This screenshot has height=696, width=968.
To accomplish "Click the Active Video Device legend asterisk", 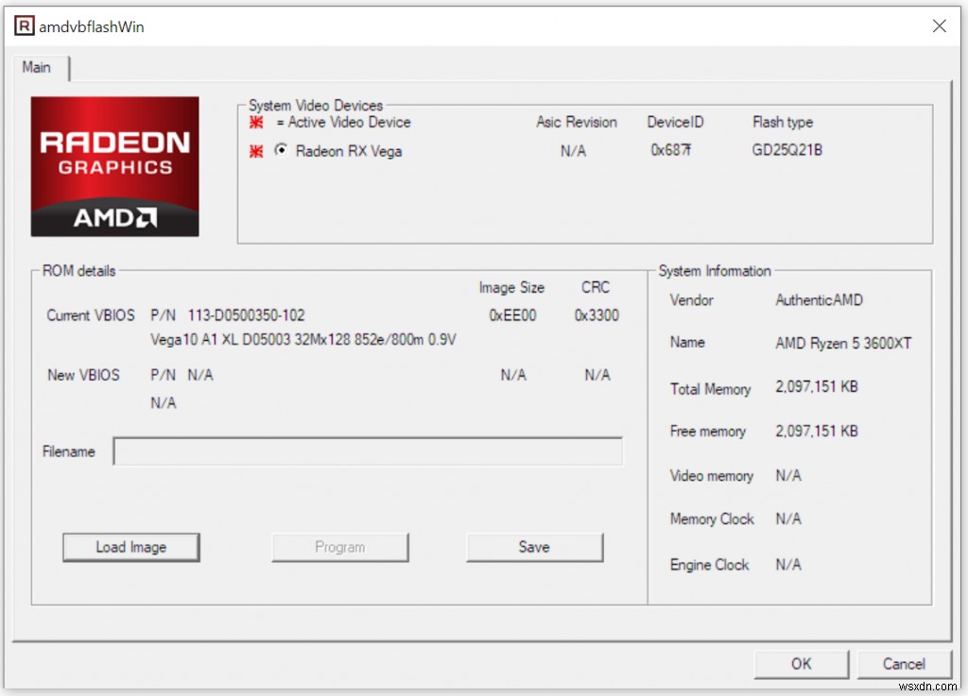I will (254, 123).
